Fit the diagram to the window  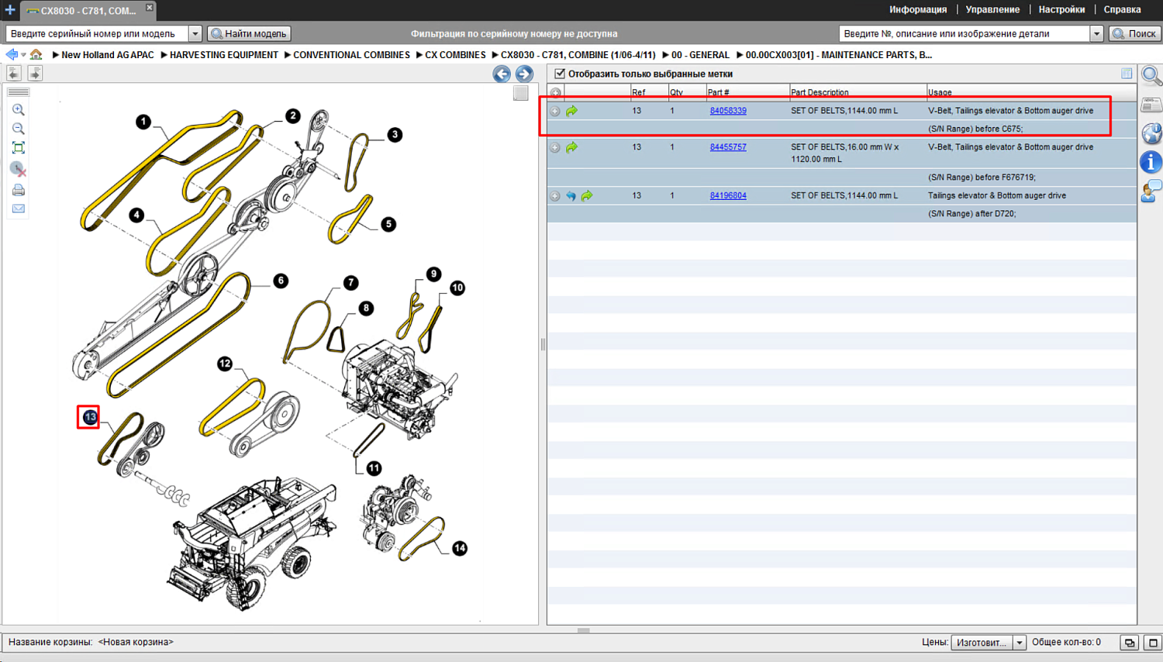pos(19,148)
